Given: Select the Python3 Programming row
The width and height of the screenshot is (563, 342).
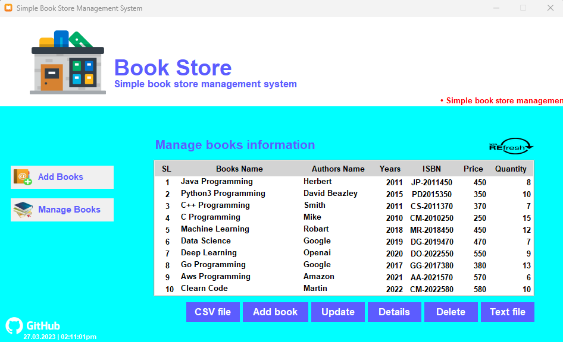Looking at the screenshot, I should [x=344, y=194].
